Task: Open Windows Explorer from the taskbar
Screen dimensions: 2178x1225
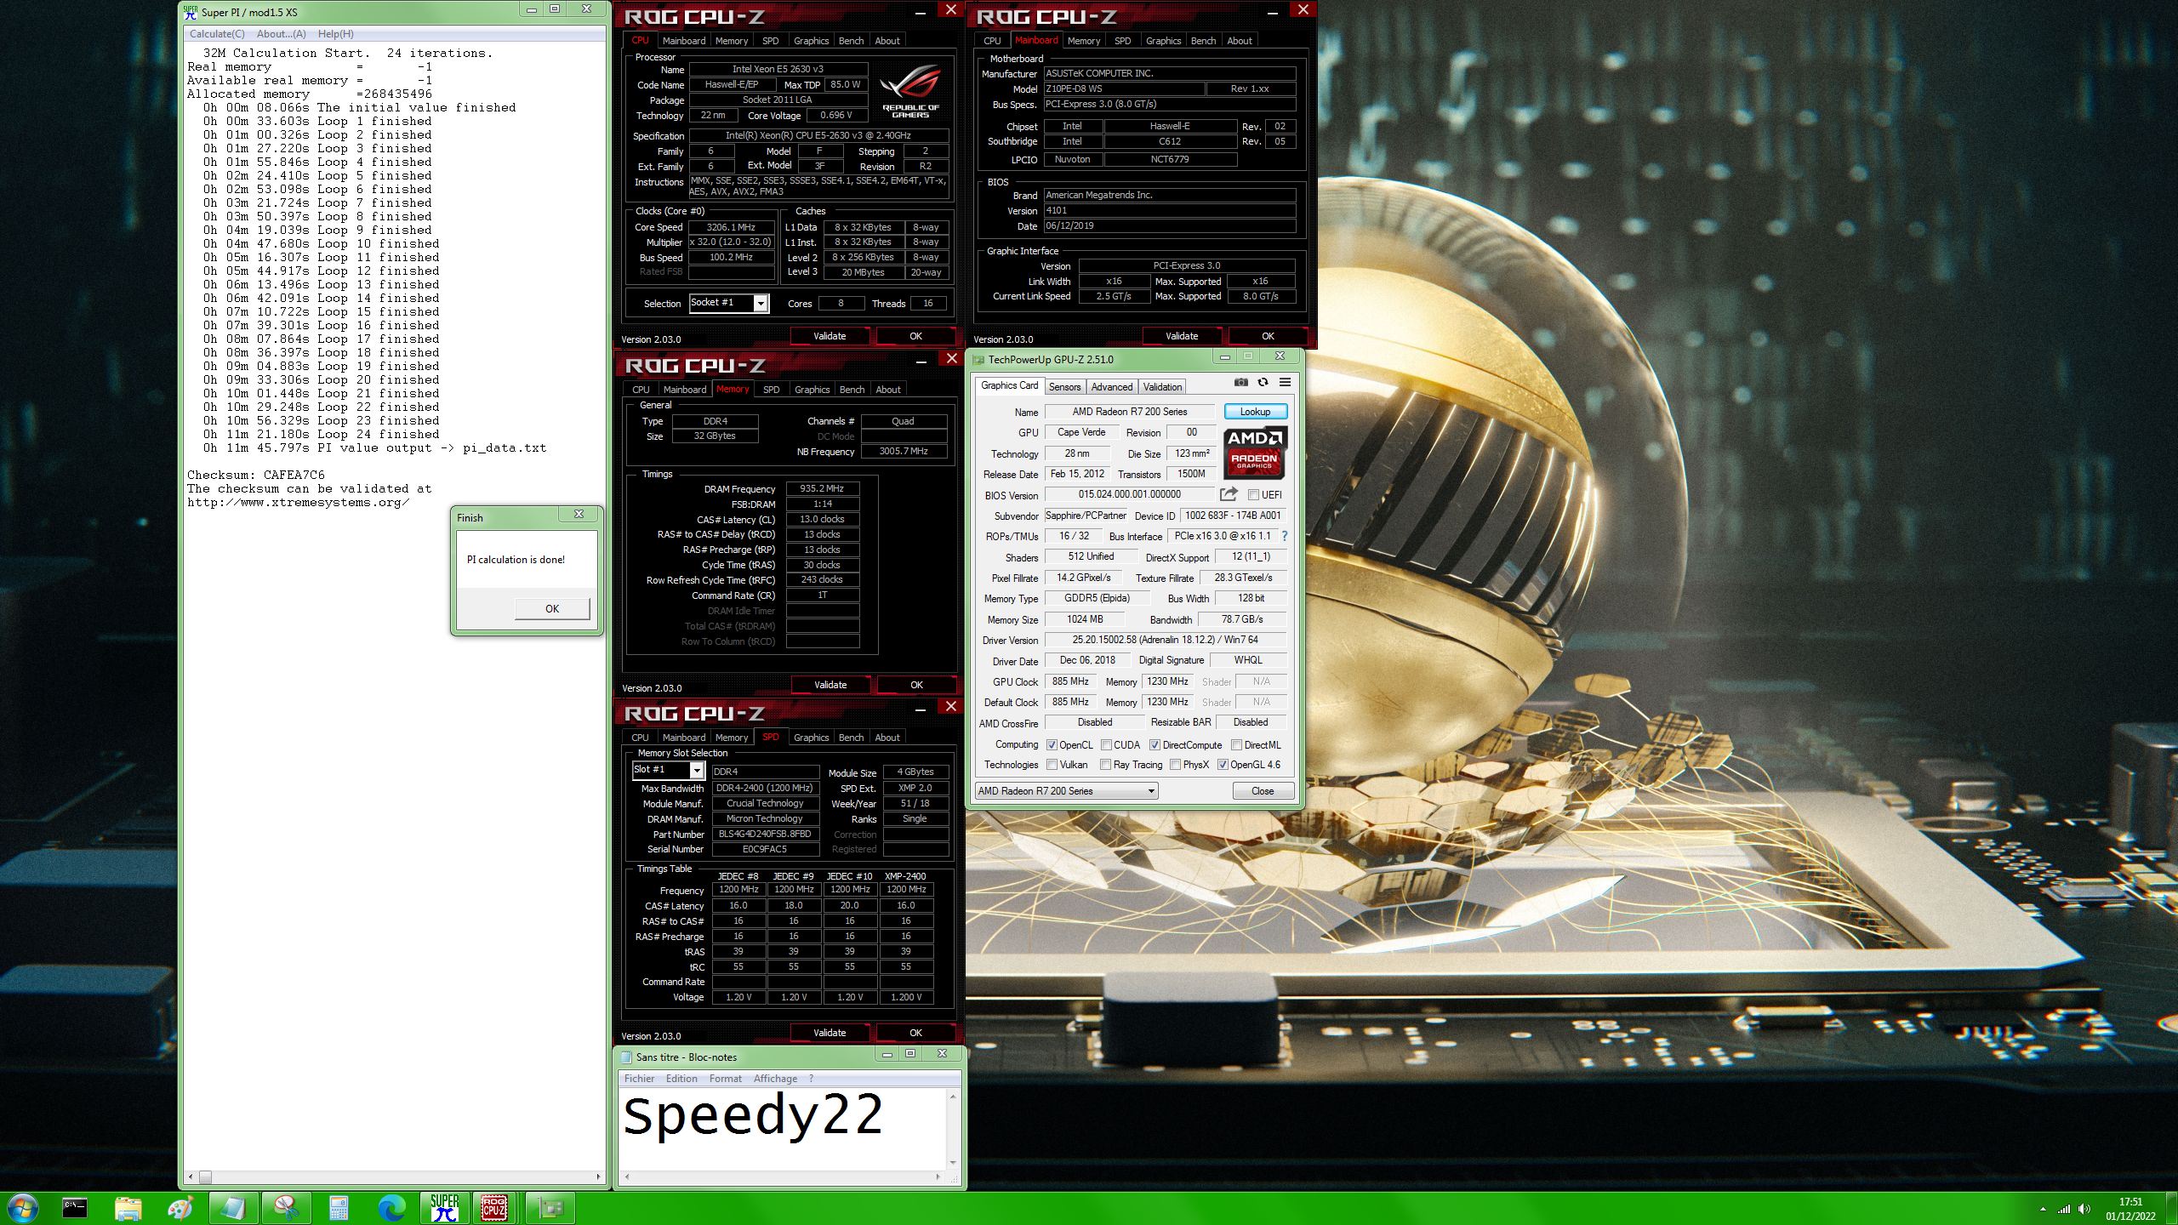Action: coord(128,1208)
